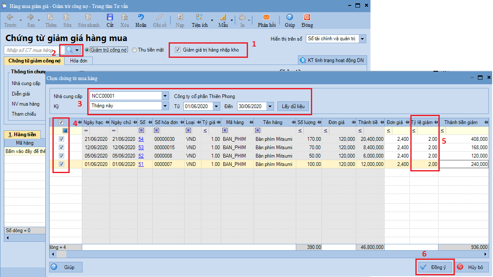The width and height of the screenshot is (493, 277).
Task: Confirm with the Đồng ý button
Action: pos(435,267)
